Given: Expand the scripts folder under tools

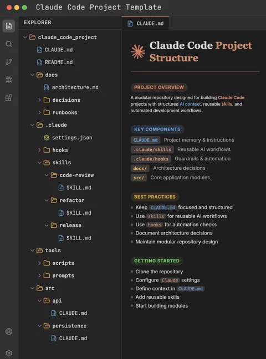Looking at the screenshot, I should (x=39, y=263).
